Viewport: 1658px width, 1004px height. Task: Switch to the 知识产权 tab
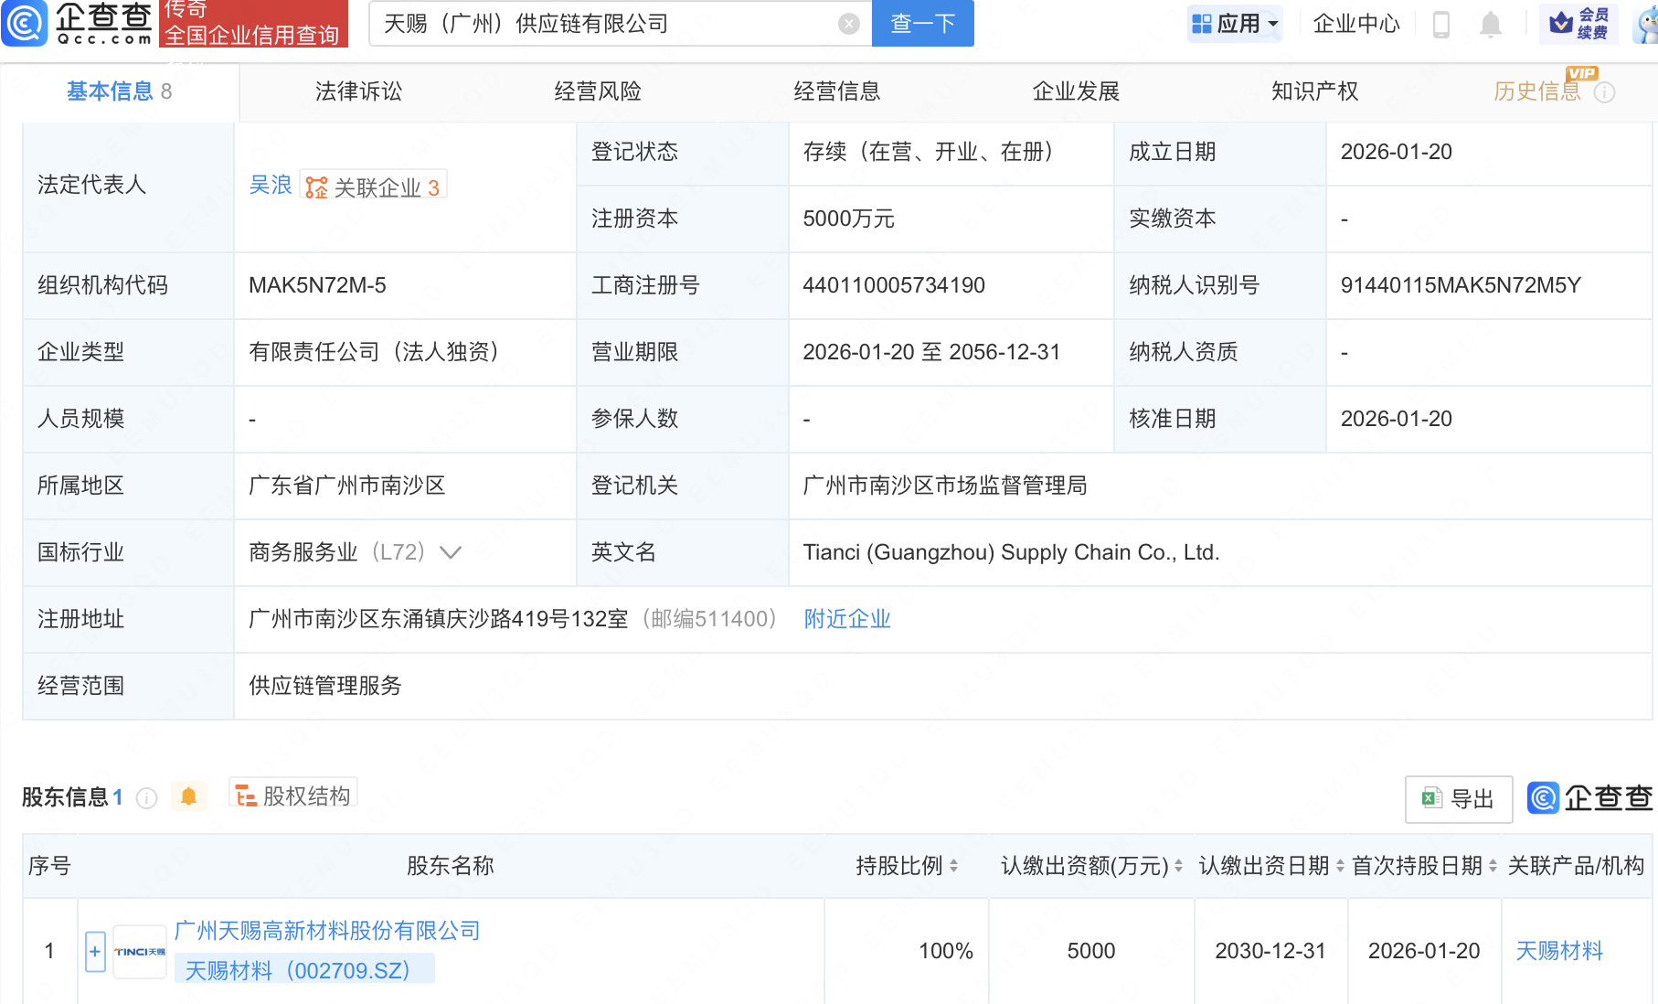click(x=1313, y=91)
